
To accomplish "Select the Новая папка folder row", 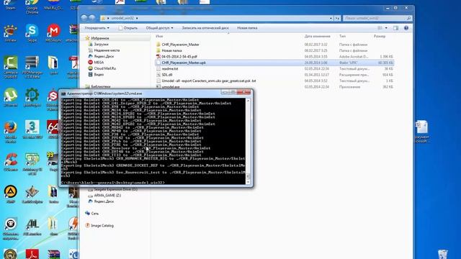I will point(274,50).
